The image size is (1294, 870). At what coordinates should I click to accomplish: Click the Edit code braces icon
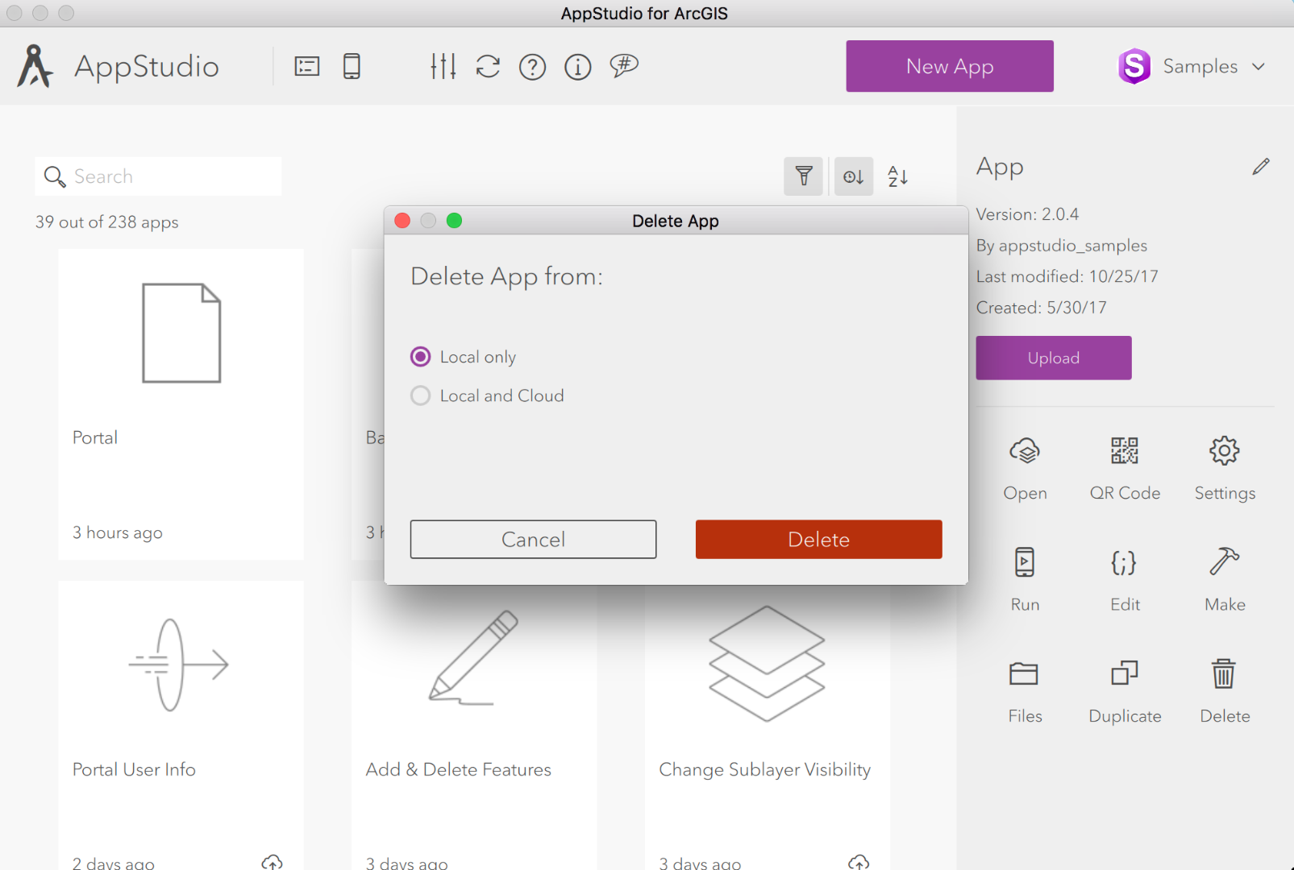(x=1125, y=562)
